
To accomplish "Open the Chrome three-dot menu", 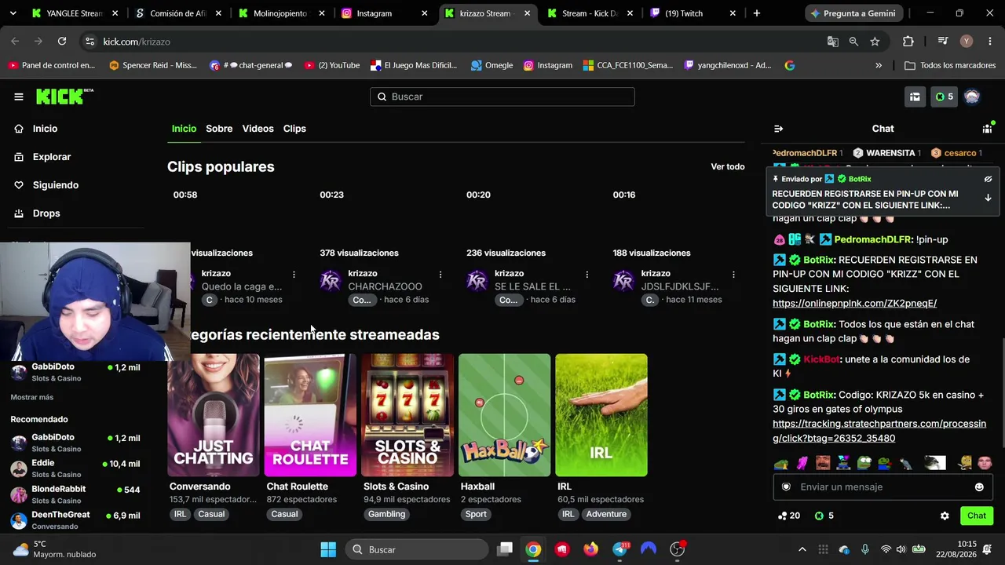I will point(989,42).
